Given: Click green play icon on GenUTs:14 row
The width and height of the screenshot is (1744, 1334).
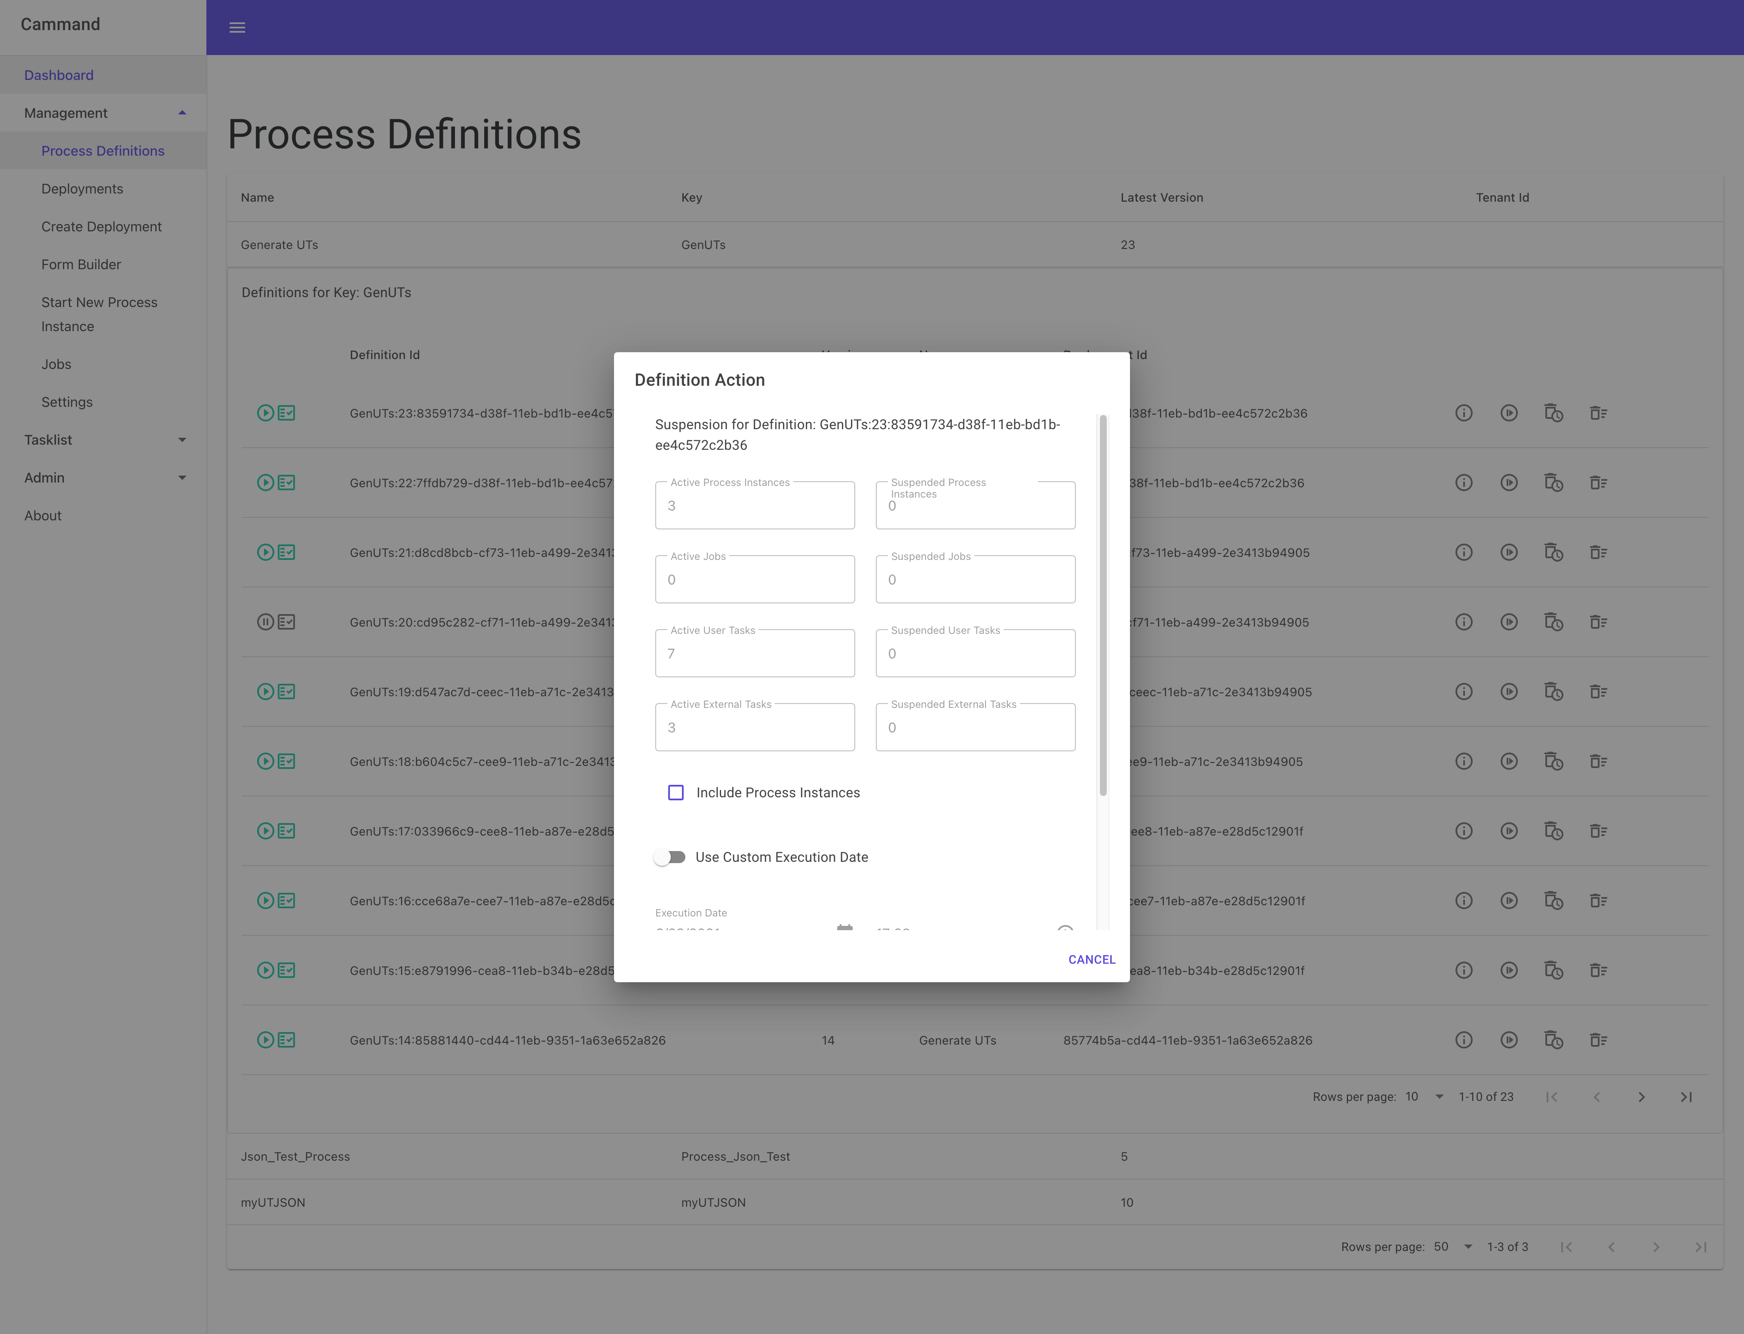Looking at the screenshot, I should click(x=265, y=1039).
